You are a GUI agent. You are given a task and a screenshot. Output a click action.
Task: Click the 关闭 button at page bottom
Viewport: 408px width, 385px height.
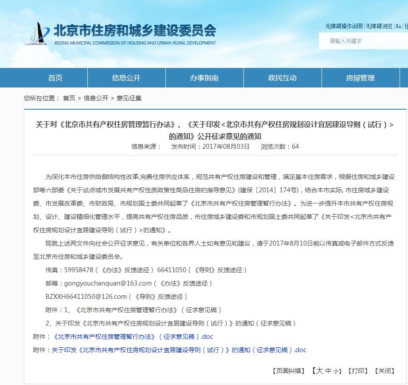tap(384, 371)
